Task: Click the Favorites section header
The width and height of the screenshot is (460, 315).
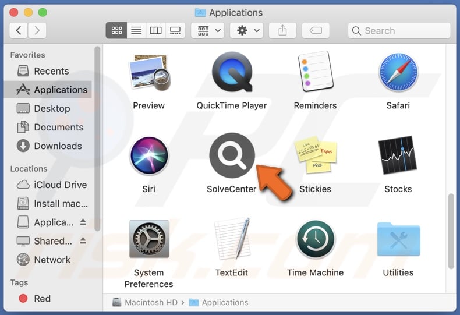Action: click(x=27, y=55)
